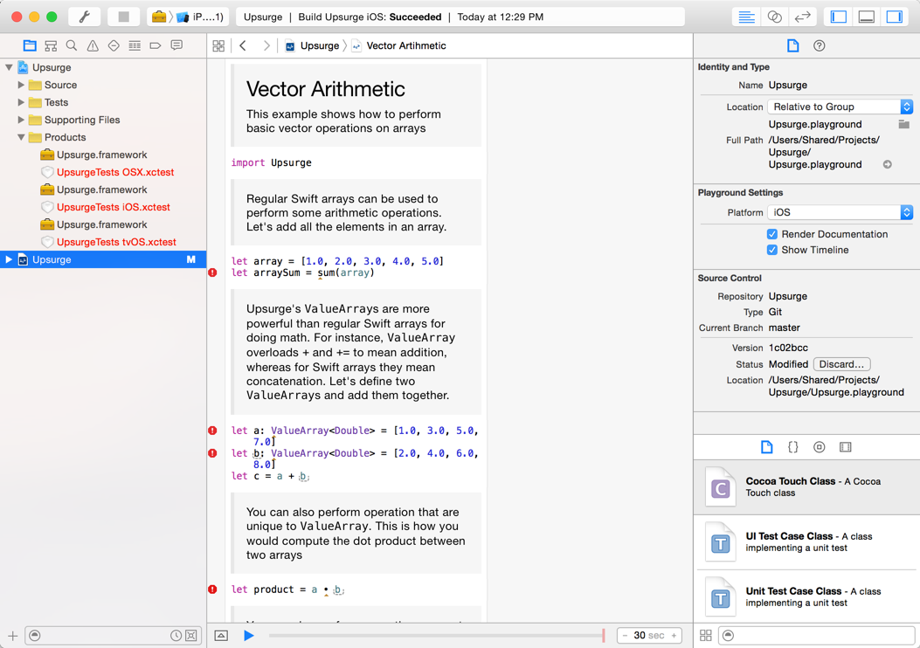Image resolution: width=920 pixels, height=648 pixels.
Task: Open the Project navigator folder icon
Action: pyautogui.click(x=30, y=45)
